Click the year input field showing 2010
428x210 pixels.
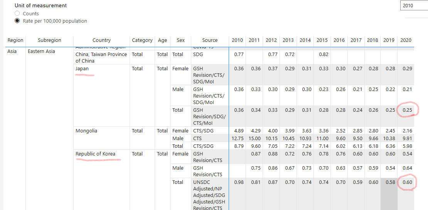pyautogui.click(x=413, y=6)
